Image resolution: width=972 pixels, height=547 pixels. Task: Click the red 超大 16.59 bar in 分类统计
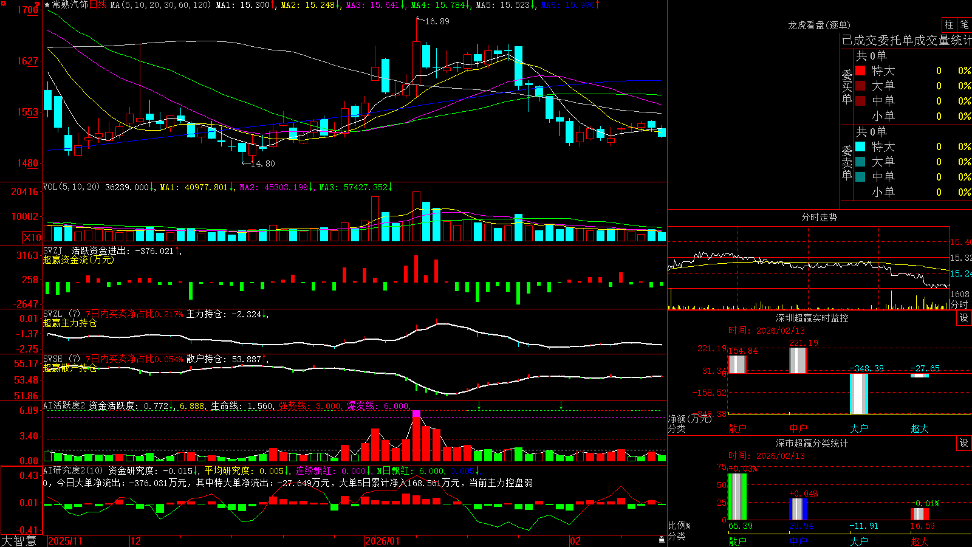919,514
